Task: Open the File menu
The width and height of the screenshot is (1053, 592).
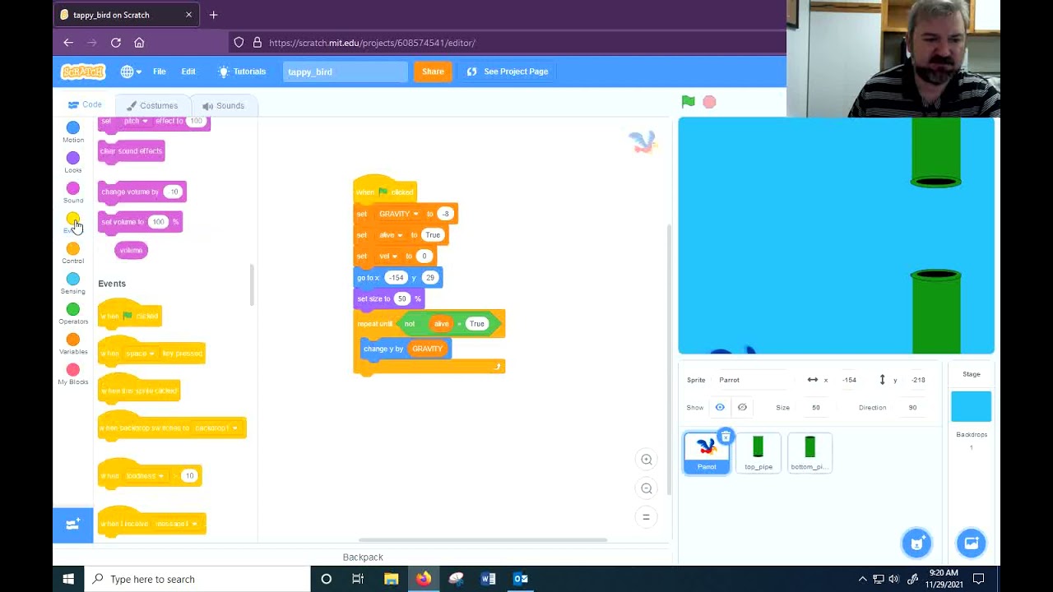Action: pyautogui.click(x=160, y=72)
